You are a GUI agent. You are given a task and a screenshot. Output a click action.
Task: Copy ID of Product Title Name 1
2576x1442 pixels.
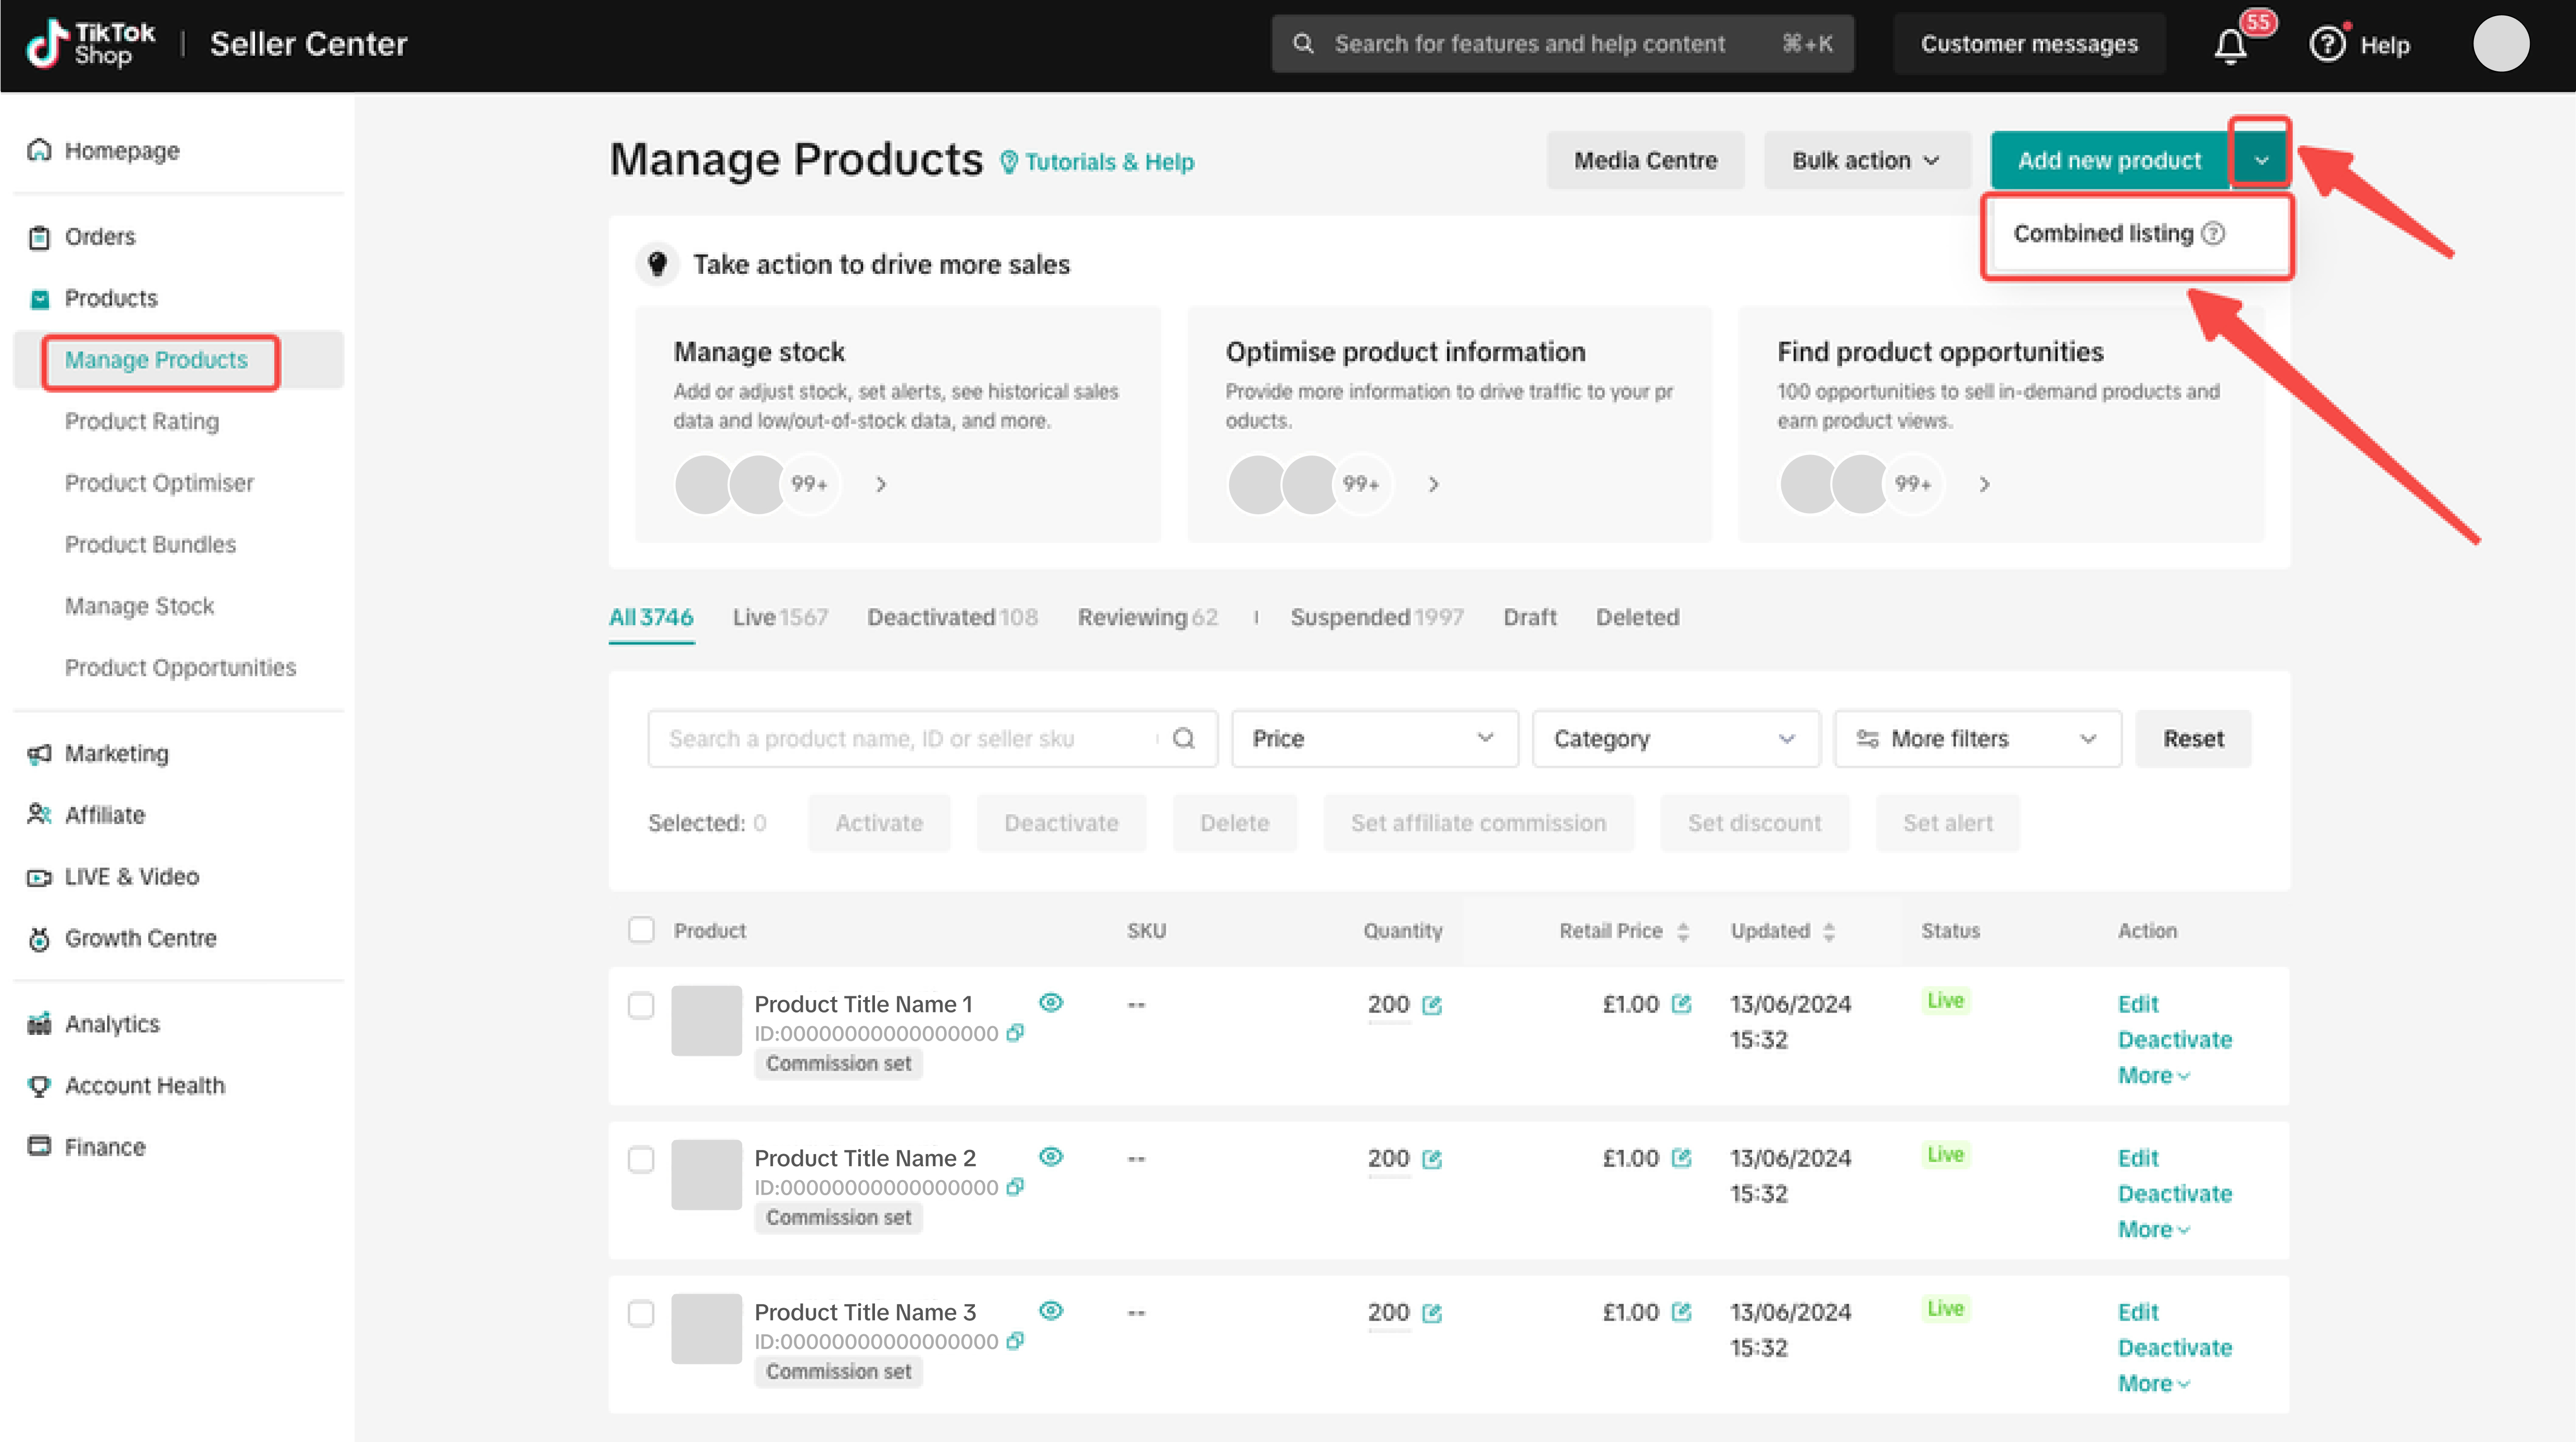pos(1015,1033)
